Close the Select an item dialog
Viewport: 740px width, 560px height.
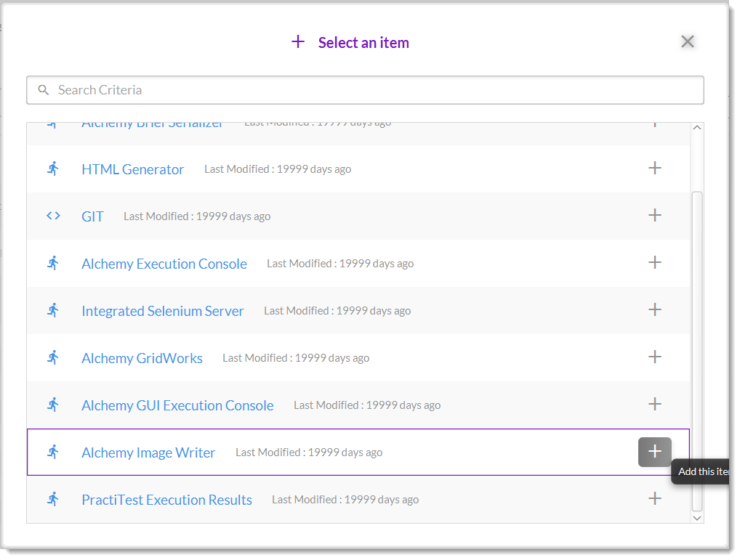click(x=687, y=41)
